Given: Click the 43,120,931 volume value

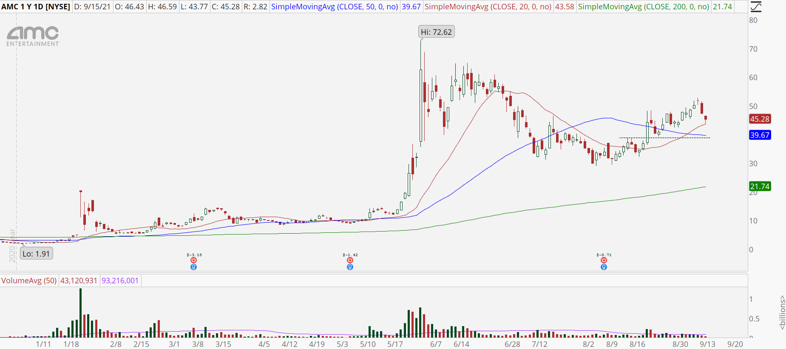Looking at the screenshot, I should [x=79, y=281].
